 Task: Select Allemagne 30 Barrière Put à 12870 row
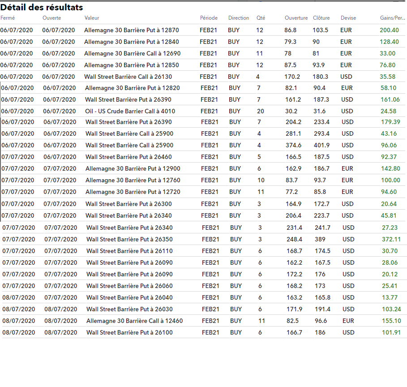[202, 30]
